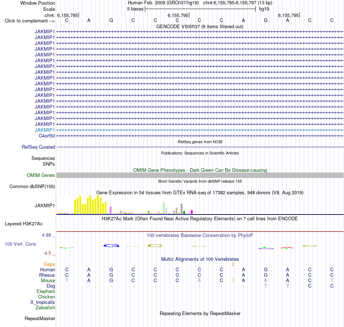Click the OMIM Genes label
Screen dimensions: 344x327
click(x=41, y=175)
